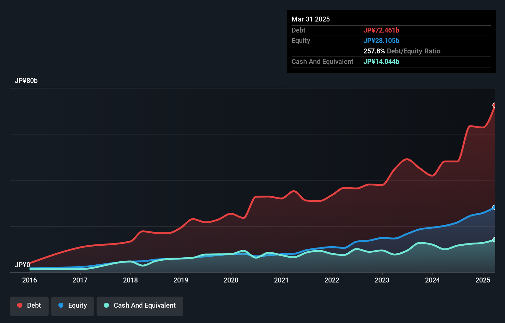Click the 257.8% Debt/Equity Ratio text
Image resolution: width=505 pixels, height=323 pixels.
[x=402, y=51]
